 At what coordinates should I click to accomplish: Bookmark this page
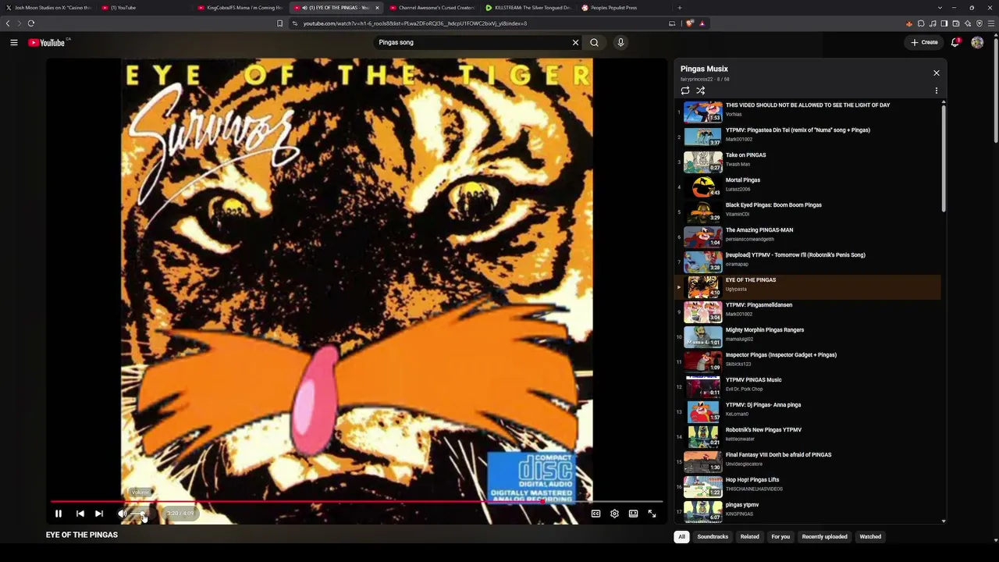[279, 23]
